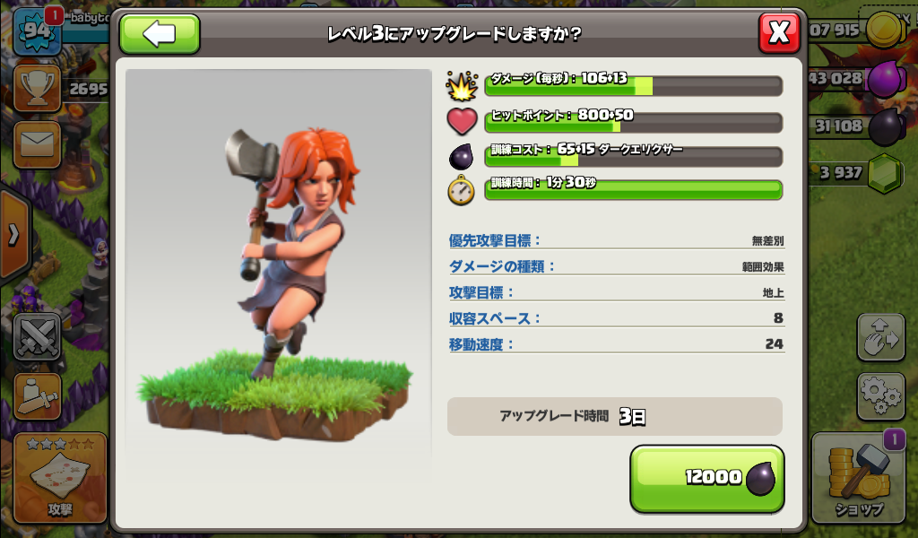Viewport: 918px width, 538px height.
Task: Expand the orange side arrow panel
Action: pyautogui.click(x=14, y=235)
